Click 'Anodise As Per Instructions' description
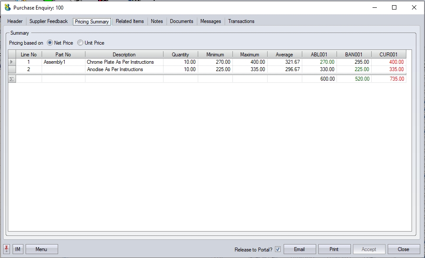425x258 pixels. coord(115,69)
